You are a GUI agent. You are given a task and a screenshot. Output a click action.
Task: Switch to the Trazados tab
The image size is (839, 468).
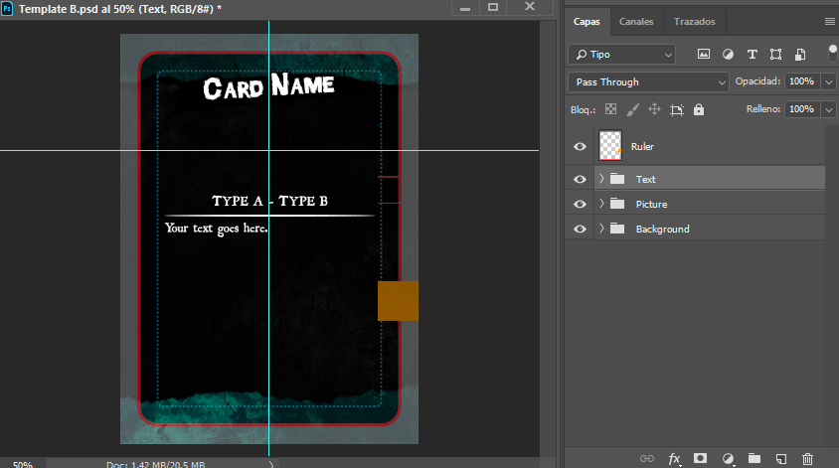click(x=695, y=22)
